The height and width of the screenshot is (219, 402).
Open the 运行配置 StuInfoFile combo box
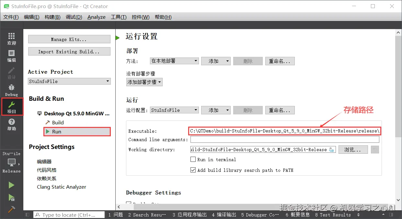175,110
